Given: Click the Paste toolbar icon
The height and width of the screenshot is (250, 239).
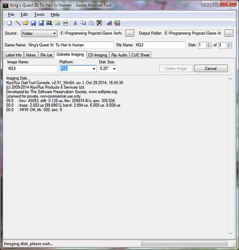Looking at the screenshot, I should [x=91, y=23].
